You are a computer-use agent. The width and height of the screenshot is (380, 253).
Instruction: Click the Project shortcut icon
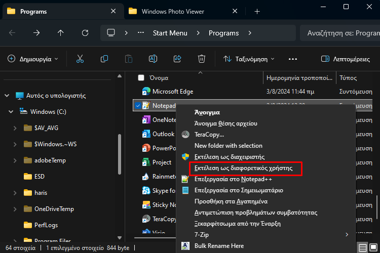pyautogui.click(x=146, y=162)
